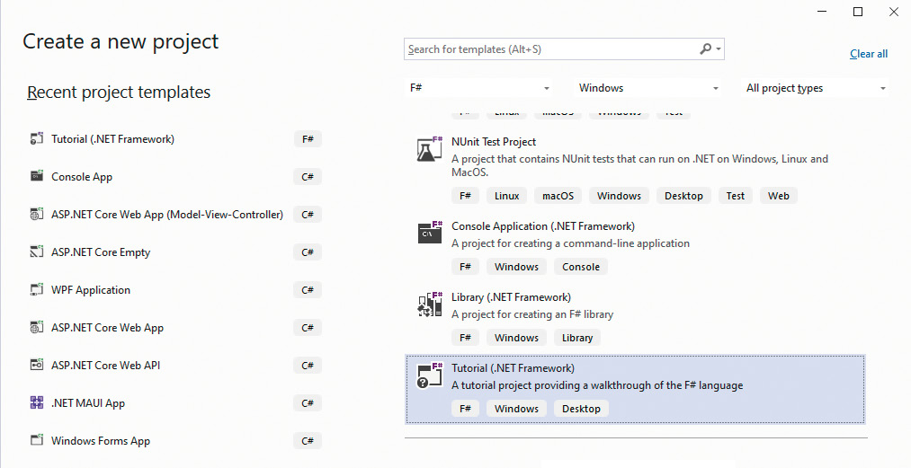Image resolution: width=911 pixels, height=468 pixels.
Task: Open recent .NET MAUI App template
Action: [x=88, y=403]
